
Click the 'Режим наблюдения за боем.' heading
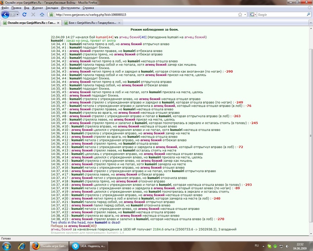pyautogui.click(x=154, y=29)
